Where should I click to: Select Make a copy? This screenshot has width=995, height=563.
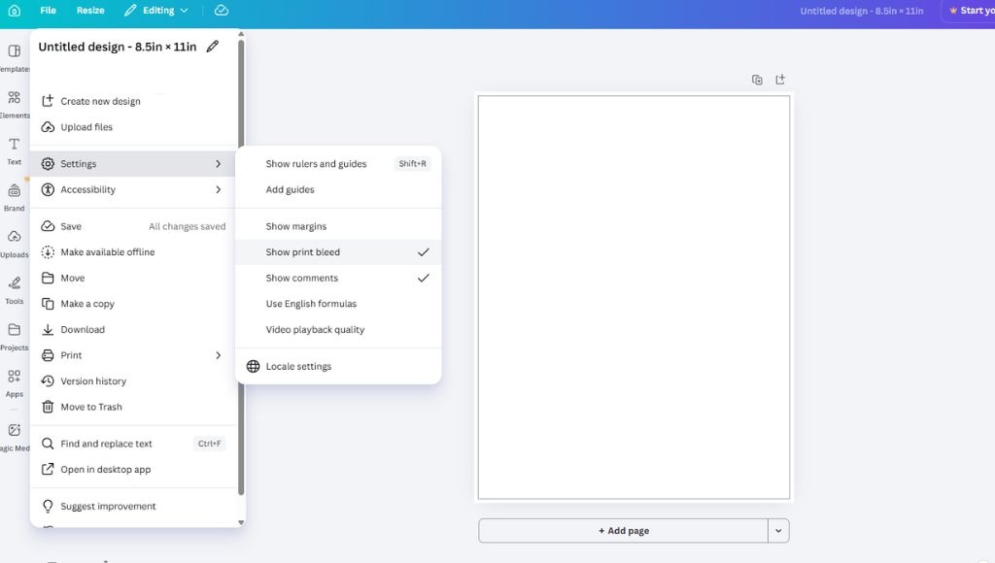click(x=133, y=304)
